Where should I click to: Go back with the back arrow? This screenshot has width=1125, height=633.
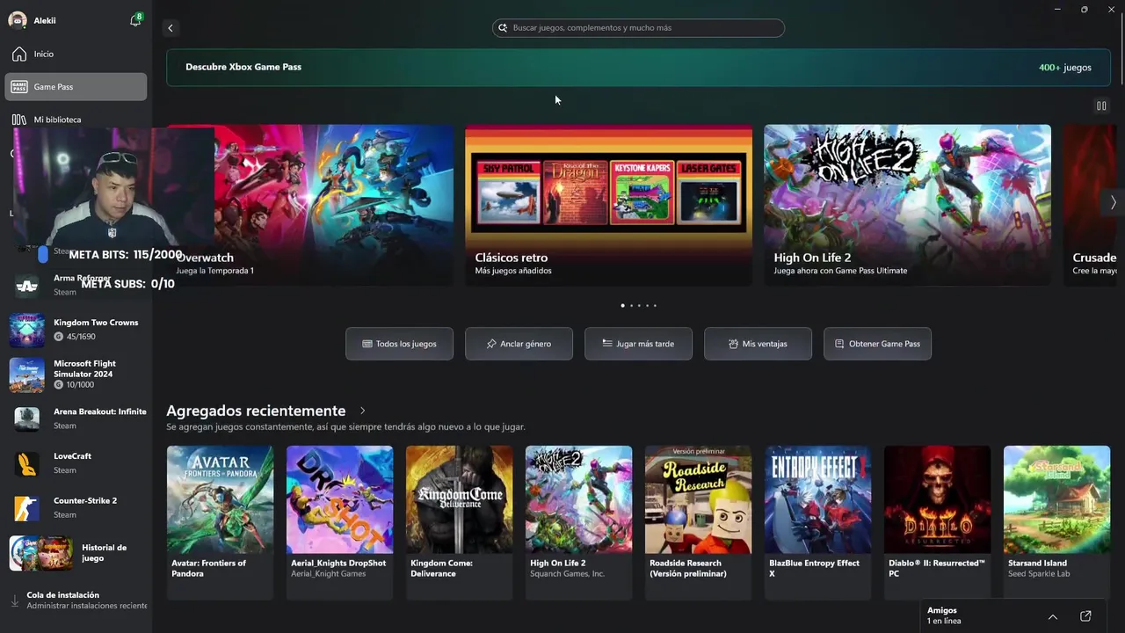[x=171, y=28]
